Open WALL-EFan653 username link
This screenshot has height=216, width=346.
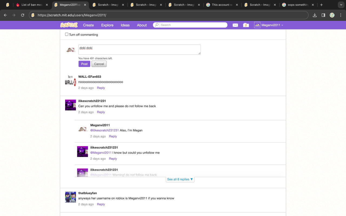point(90,77)
